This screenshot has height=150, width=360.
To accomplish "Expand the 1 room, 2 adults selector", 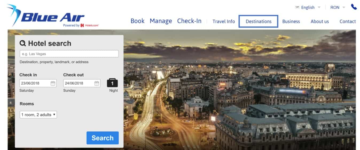I will [38, 115].
